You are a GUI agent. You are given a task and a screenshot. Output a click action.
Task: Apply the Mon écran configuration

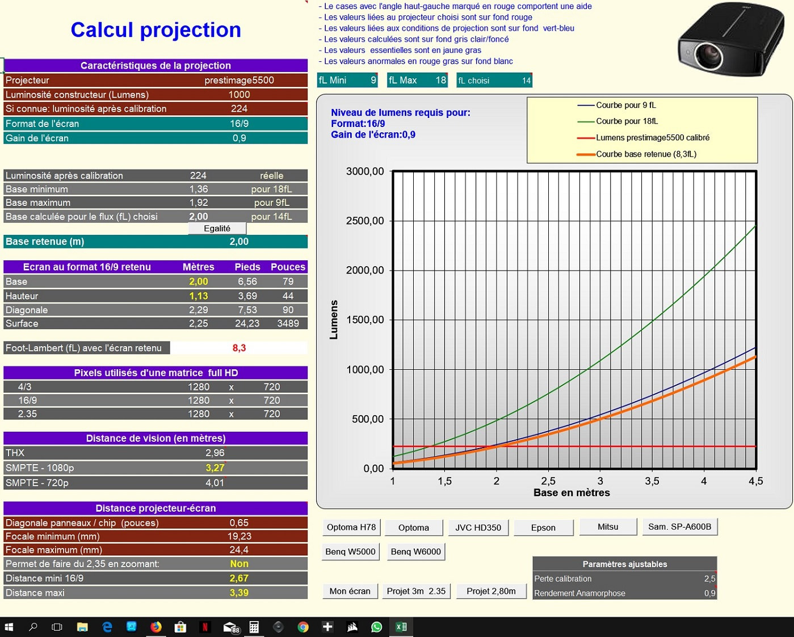[x=350, y=591]
